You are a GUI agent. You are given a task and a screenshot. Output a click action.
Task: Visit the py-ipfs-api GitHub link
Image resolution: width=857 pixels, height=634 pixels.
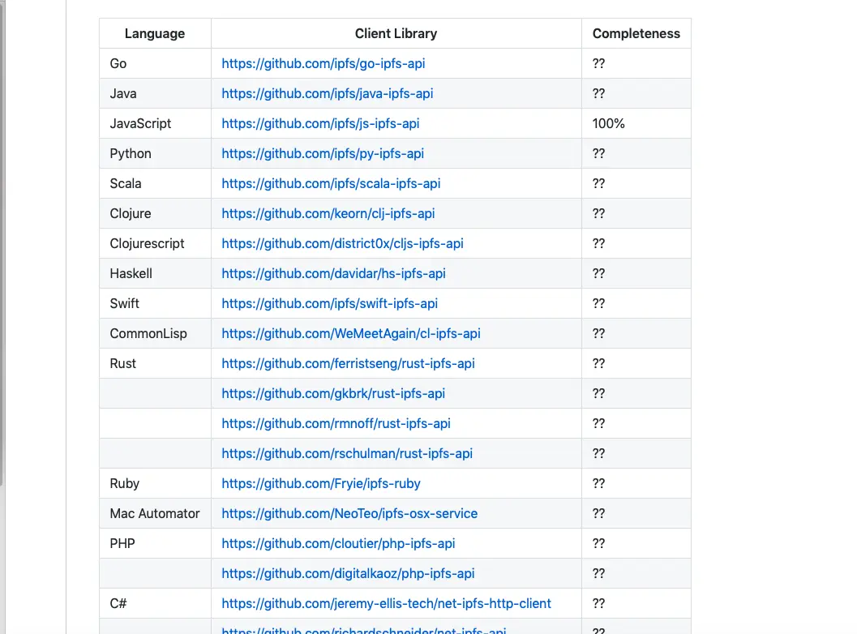(x=323, y=153)
